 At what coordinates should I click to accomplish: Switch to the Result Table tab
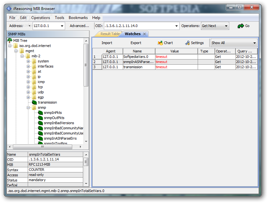click(x=110, y=34)
